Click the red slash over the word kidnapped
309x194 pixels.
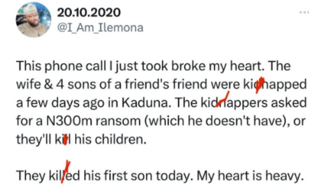(x=260, y=85)
